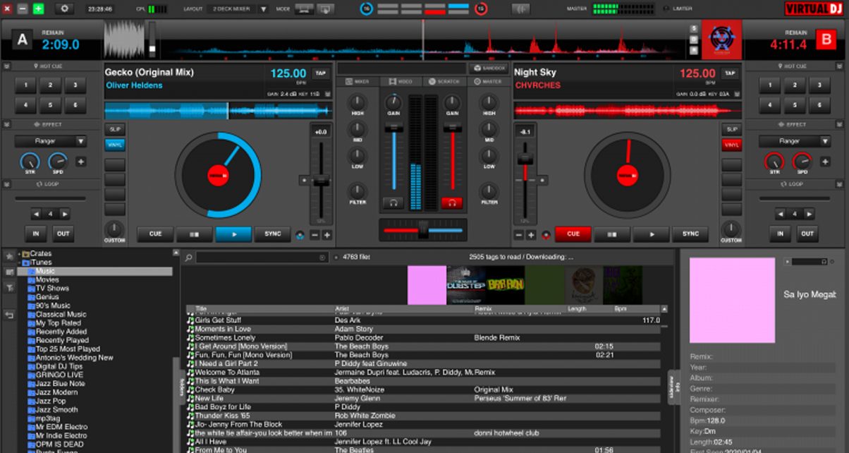The width and height of the screenshot is (849, 453).
Task: Click the play button on deck A
Action: click(x=233, y=234)
